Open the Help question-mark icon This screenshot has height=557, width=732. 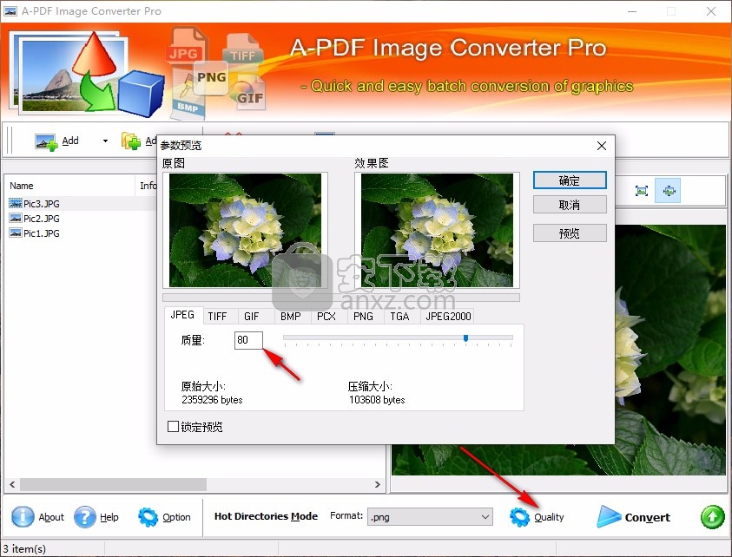tap(85, 517)
